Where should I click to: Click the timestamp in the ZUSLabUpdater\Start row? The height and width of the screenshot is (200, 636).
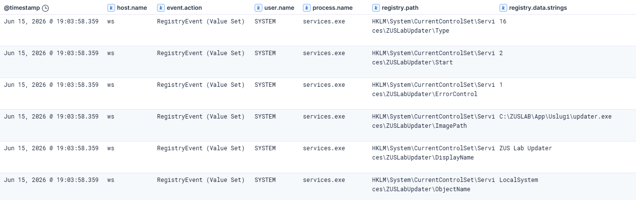point(51,53)
